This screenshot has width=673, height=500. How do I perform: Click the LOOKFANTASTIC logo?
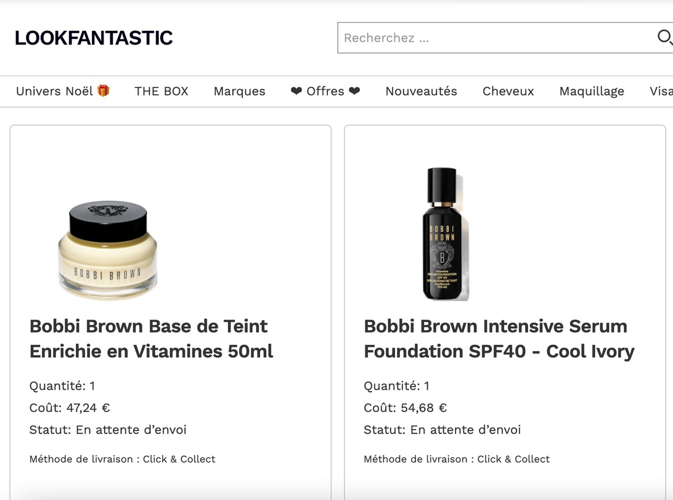click(94, 38)
